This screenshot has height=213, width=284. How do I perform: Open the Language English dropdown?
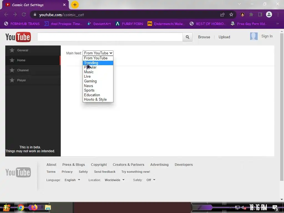pos(72,180)
